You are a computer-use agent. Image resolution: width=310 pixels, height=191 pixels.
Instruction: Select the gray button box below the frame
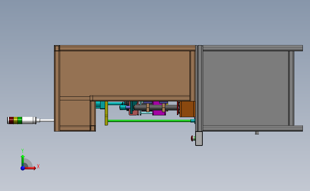(x=199, y=138)
